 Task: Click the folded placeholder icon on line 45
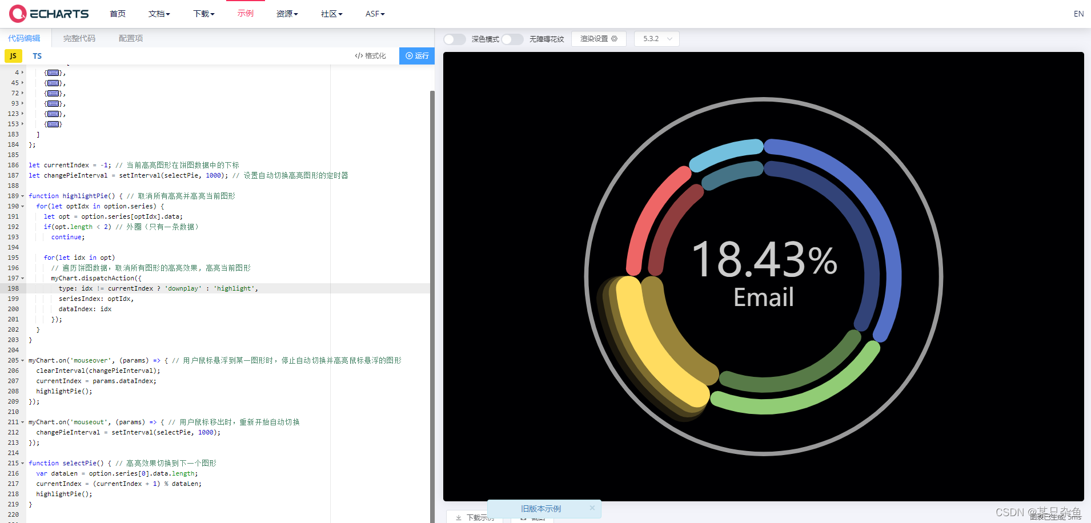54,83
